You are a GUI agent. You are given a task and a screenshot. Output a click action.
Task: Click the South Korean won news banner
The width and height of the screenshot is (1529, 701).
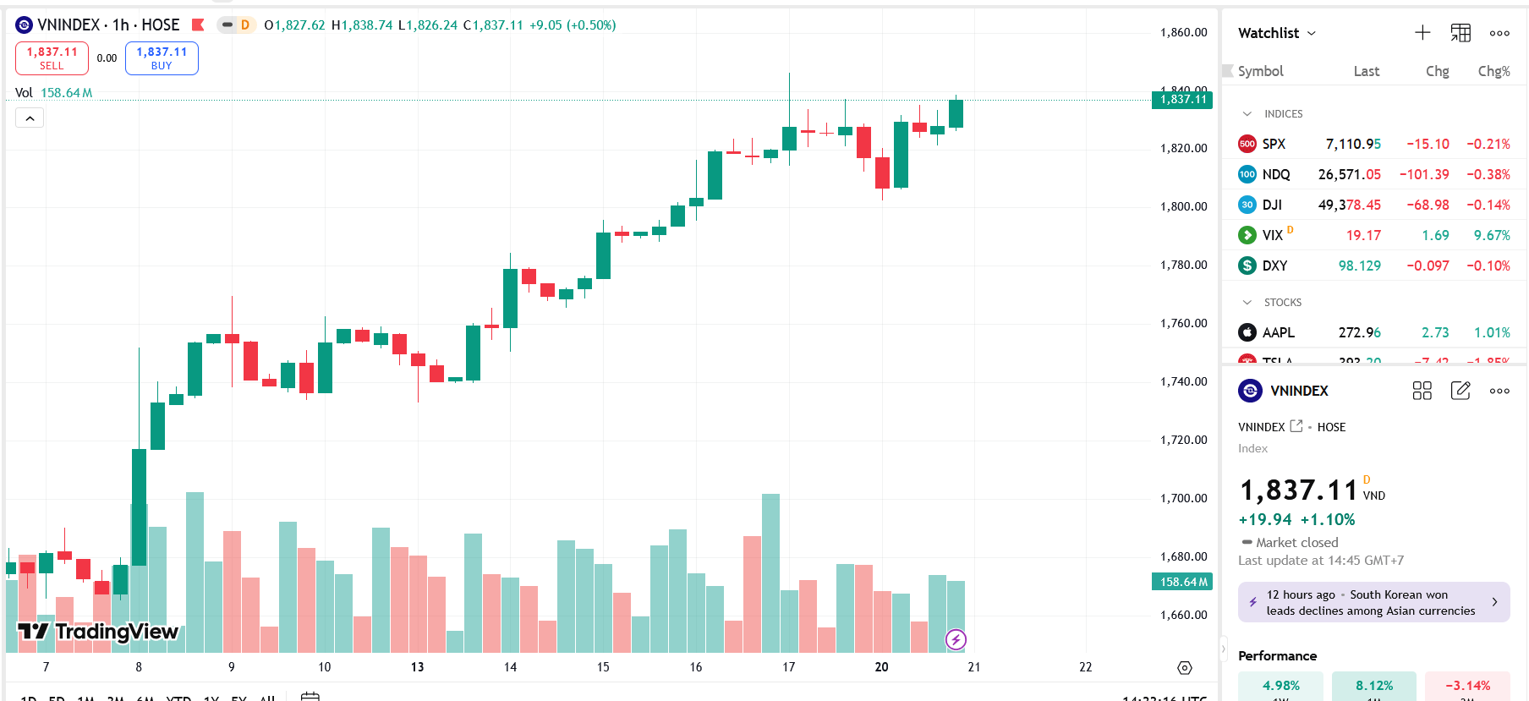click(1373, 601)
